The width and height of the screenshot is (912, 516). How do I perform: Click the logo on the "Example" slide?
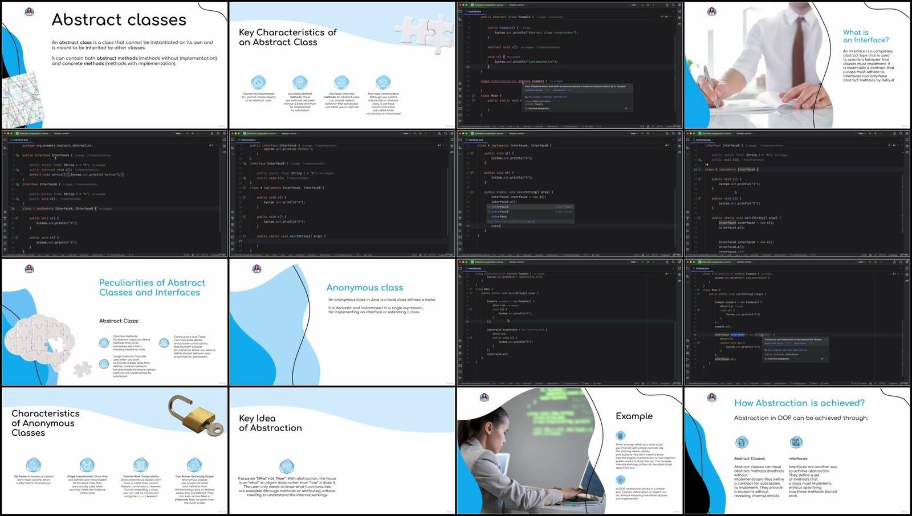484,398
